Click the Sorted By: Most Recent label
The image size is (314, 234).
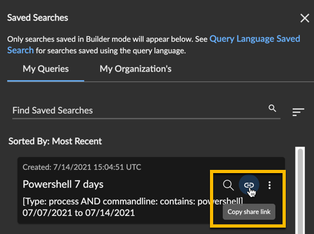coord(55,141)
